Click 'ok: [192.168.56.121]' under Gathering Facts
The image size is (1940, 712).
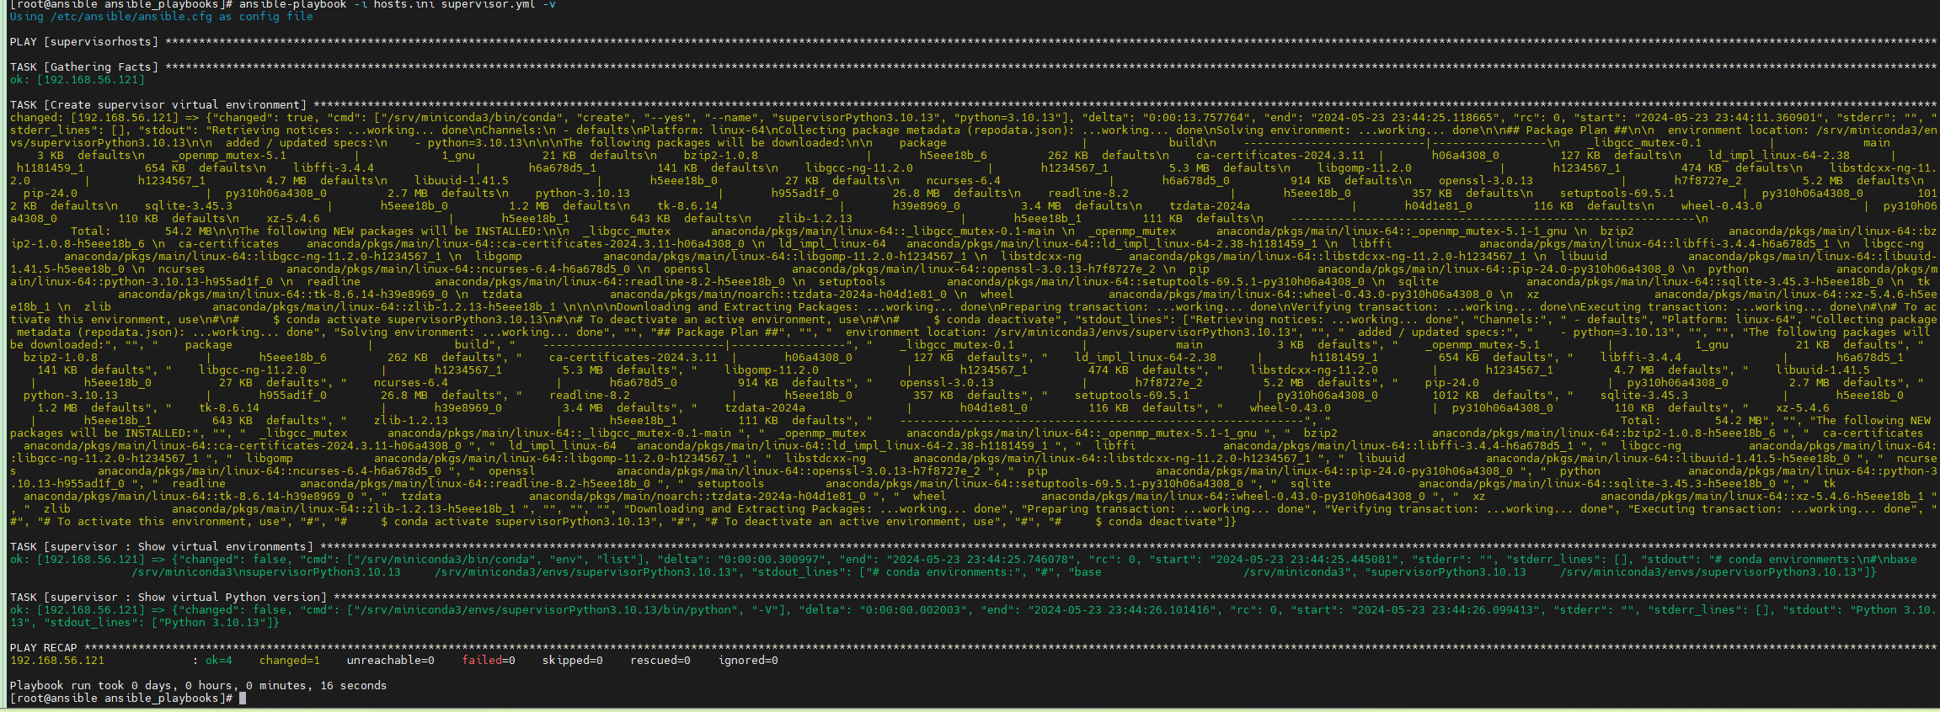77,80
